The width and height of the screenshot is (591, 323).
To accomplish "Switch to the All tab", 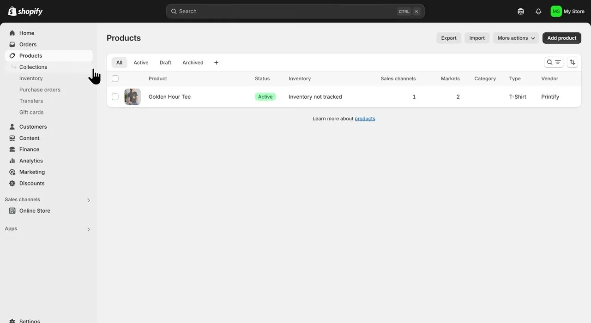I will coord(119,63).
